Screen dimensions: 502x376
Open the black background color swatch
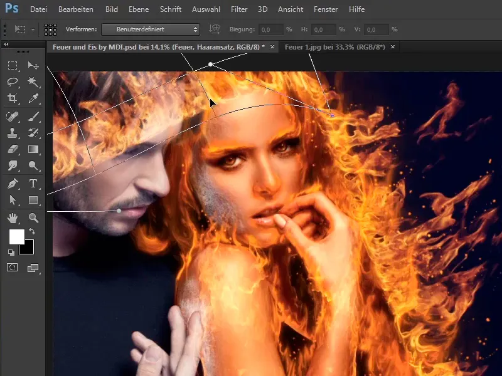29,249
